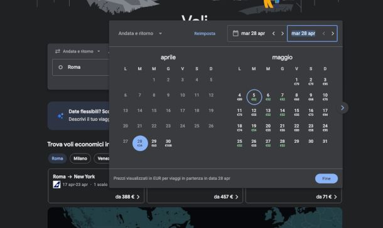Select 19 maggio in the calendar
383x228 pixels.
click(x=254, y=127)
